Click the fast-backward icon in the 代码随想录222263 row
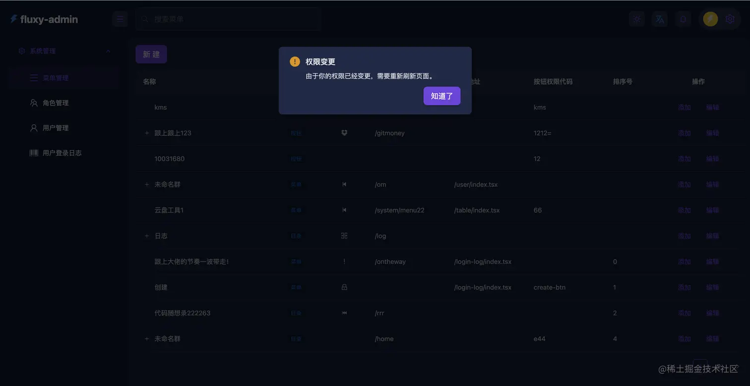This screenshot has width=750, height=386. coord(344,313)
